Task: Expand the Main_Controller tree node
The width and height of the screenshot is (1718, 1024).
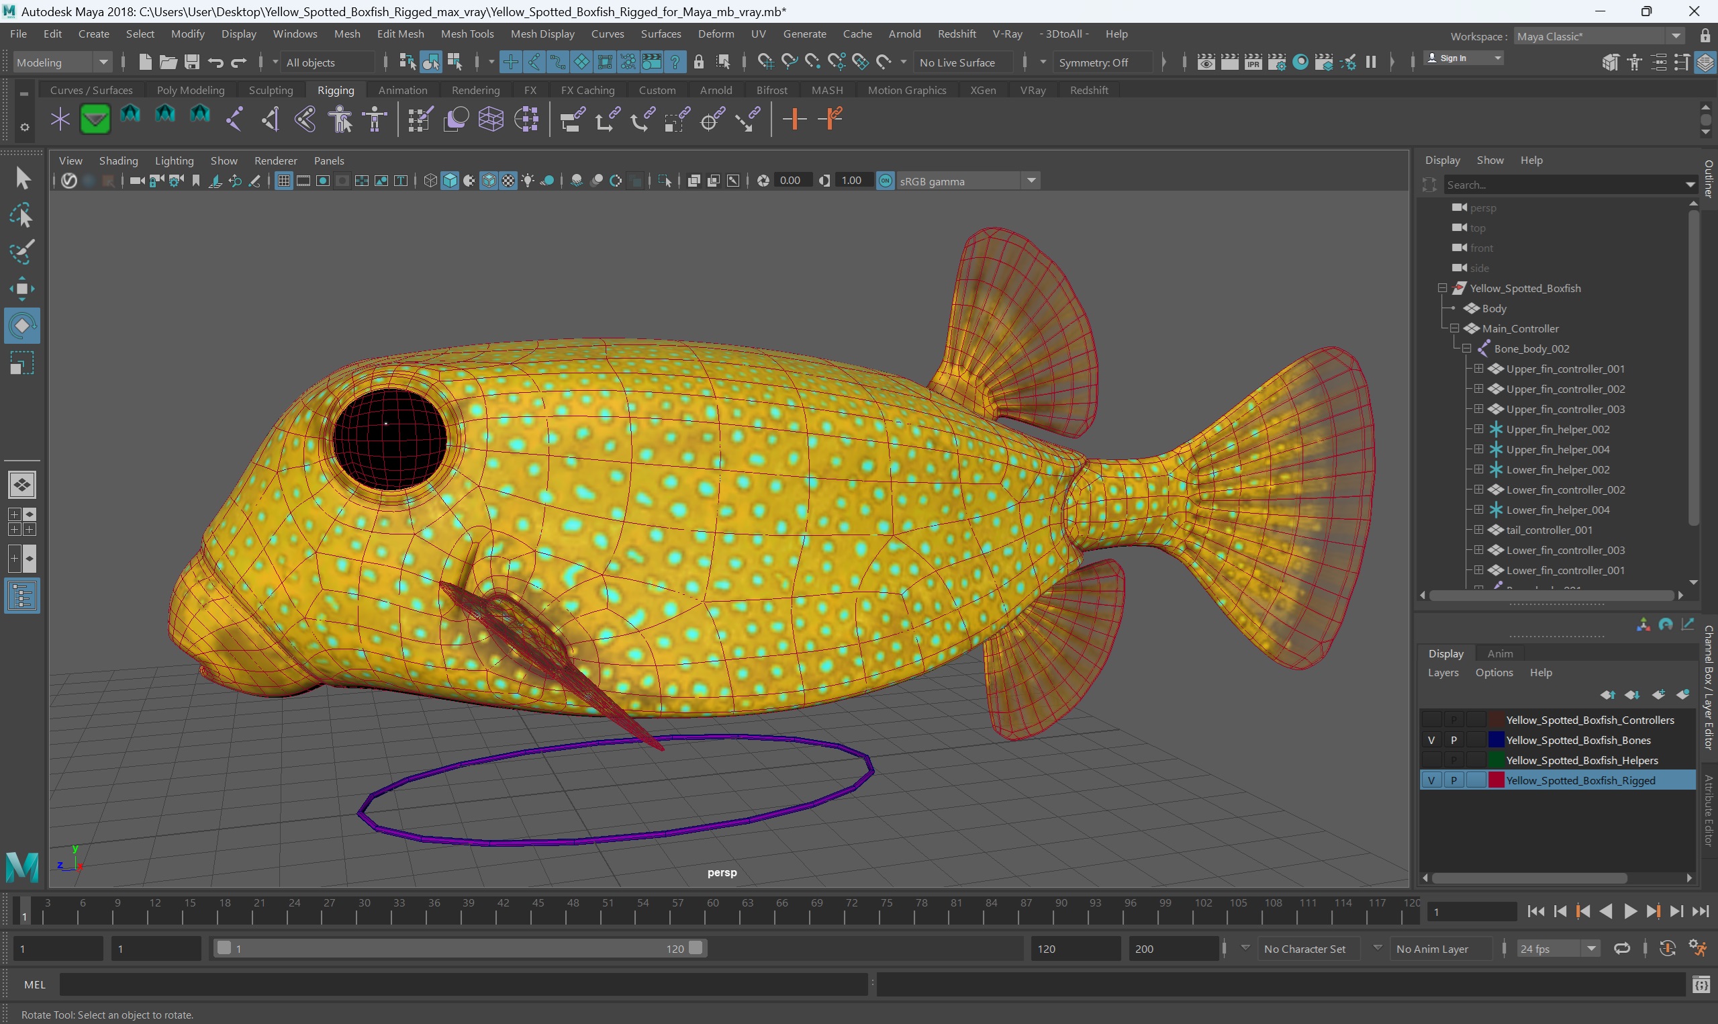Action: (x=1456, y=328)
